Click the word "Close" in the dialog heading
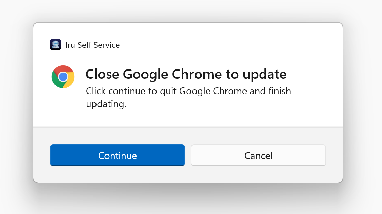This screenshot has height=214, width=382. point(102,74)
